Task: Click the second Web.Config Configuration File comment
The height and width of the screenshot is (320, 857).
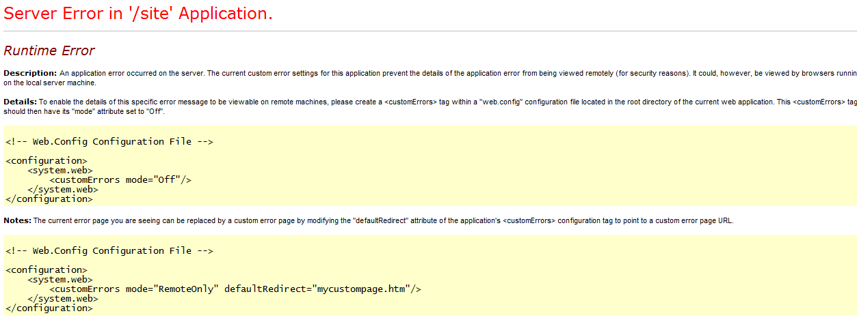Action: [x=109, y=251]
